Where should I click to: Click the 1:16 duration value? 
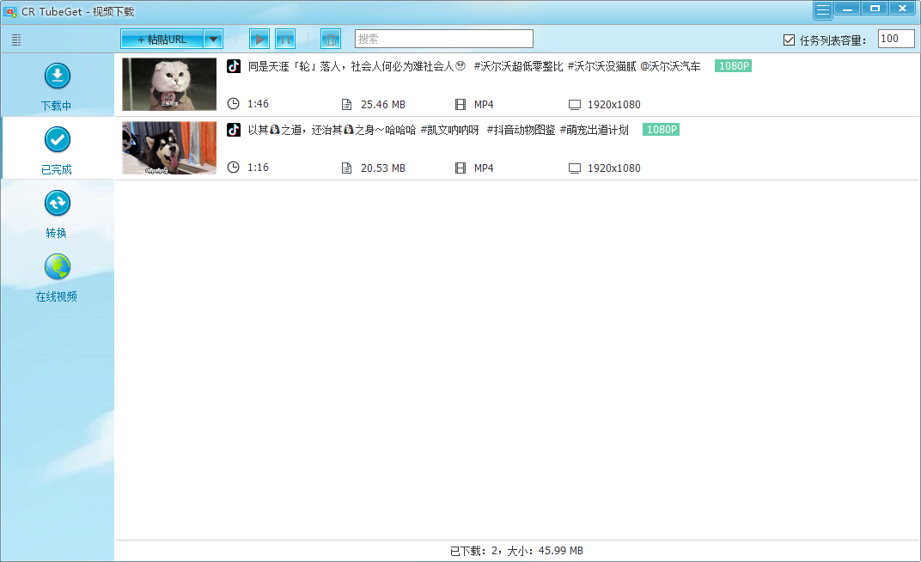[x=258, y=168]
